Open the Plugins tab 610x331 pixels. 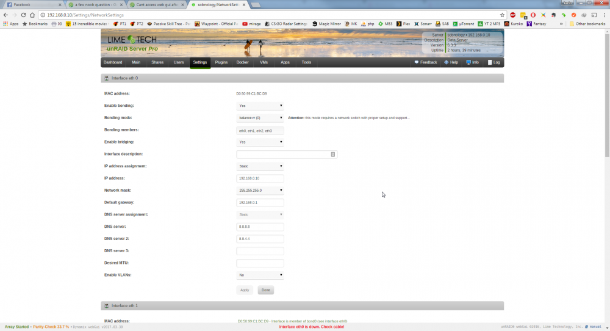coord(221,62)
